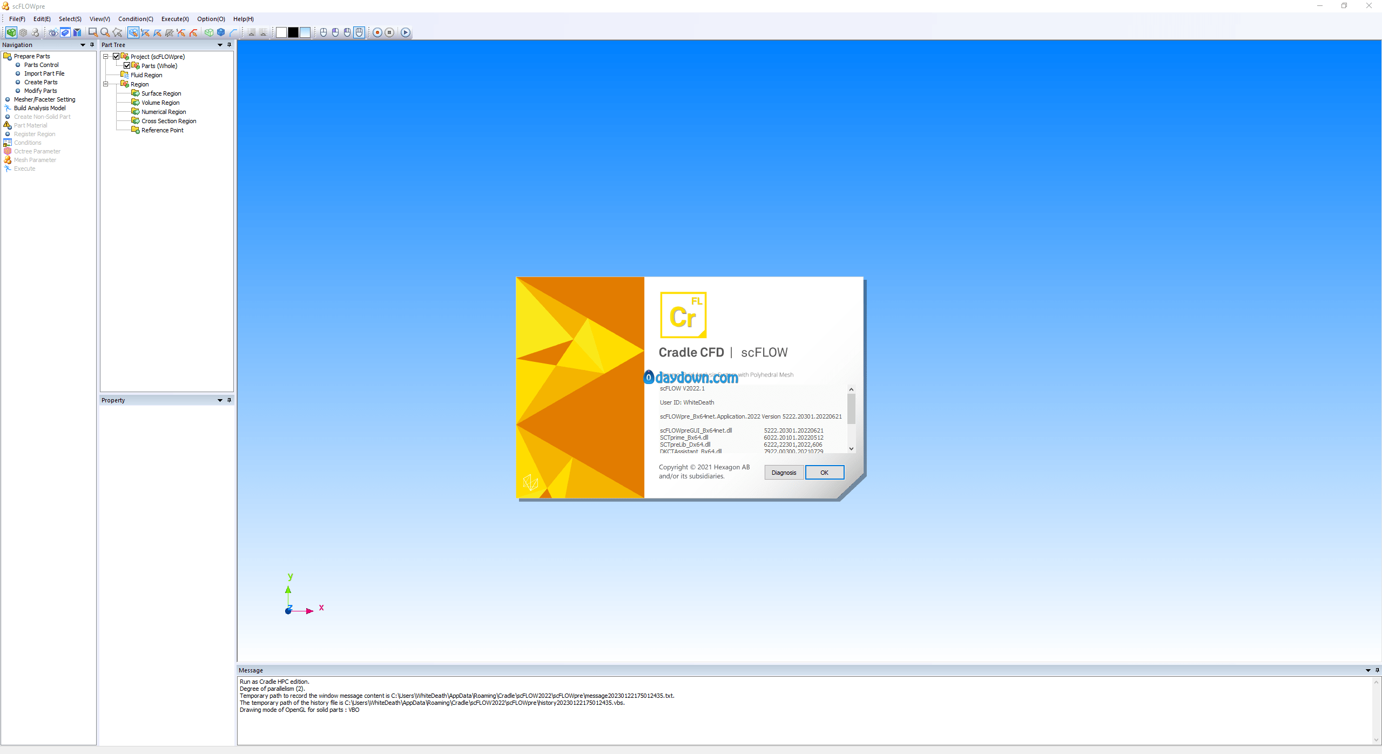The height and width of the screenshot is (754, 1382).
Task: Click the eye view toolbar icon
Action: (x=53, y=32)
